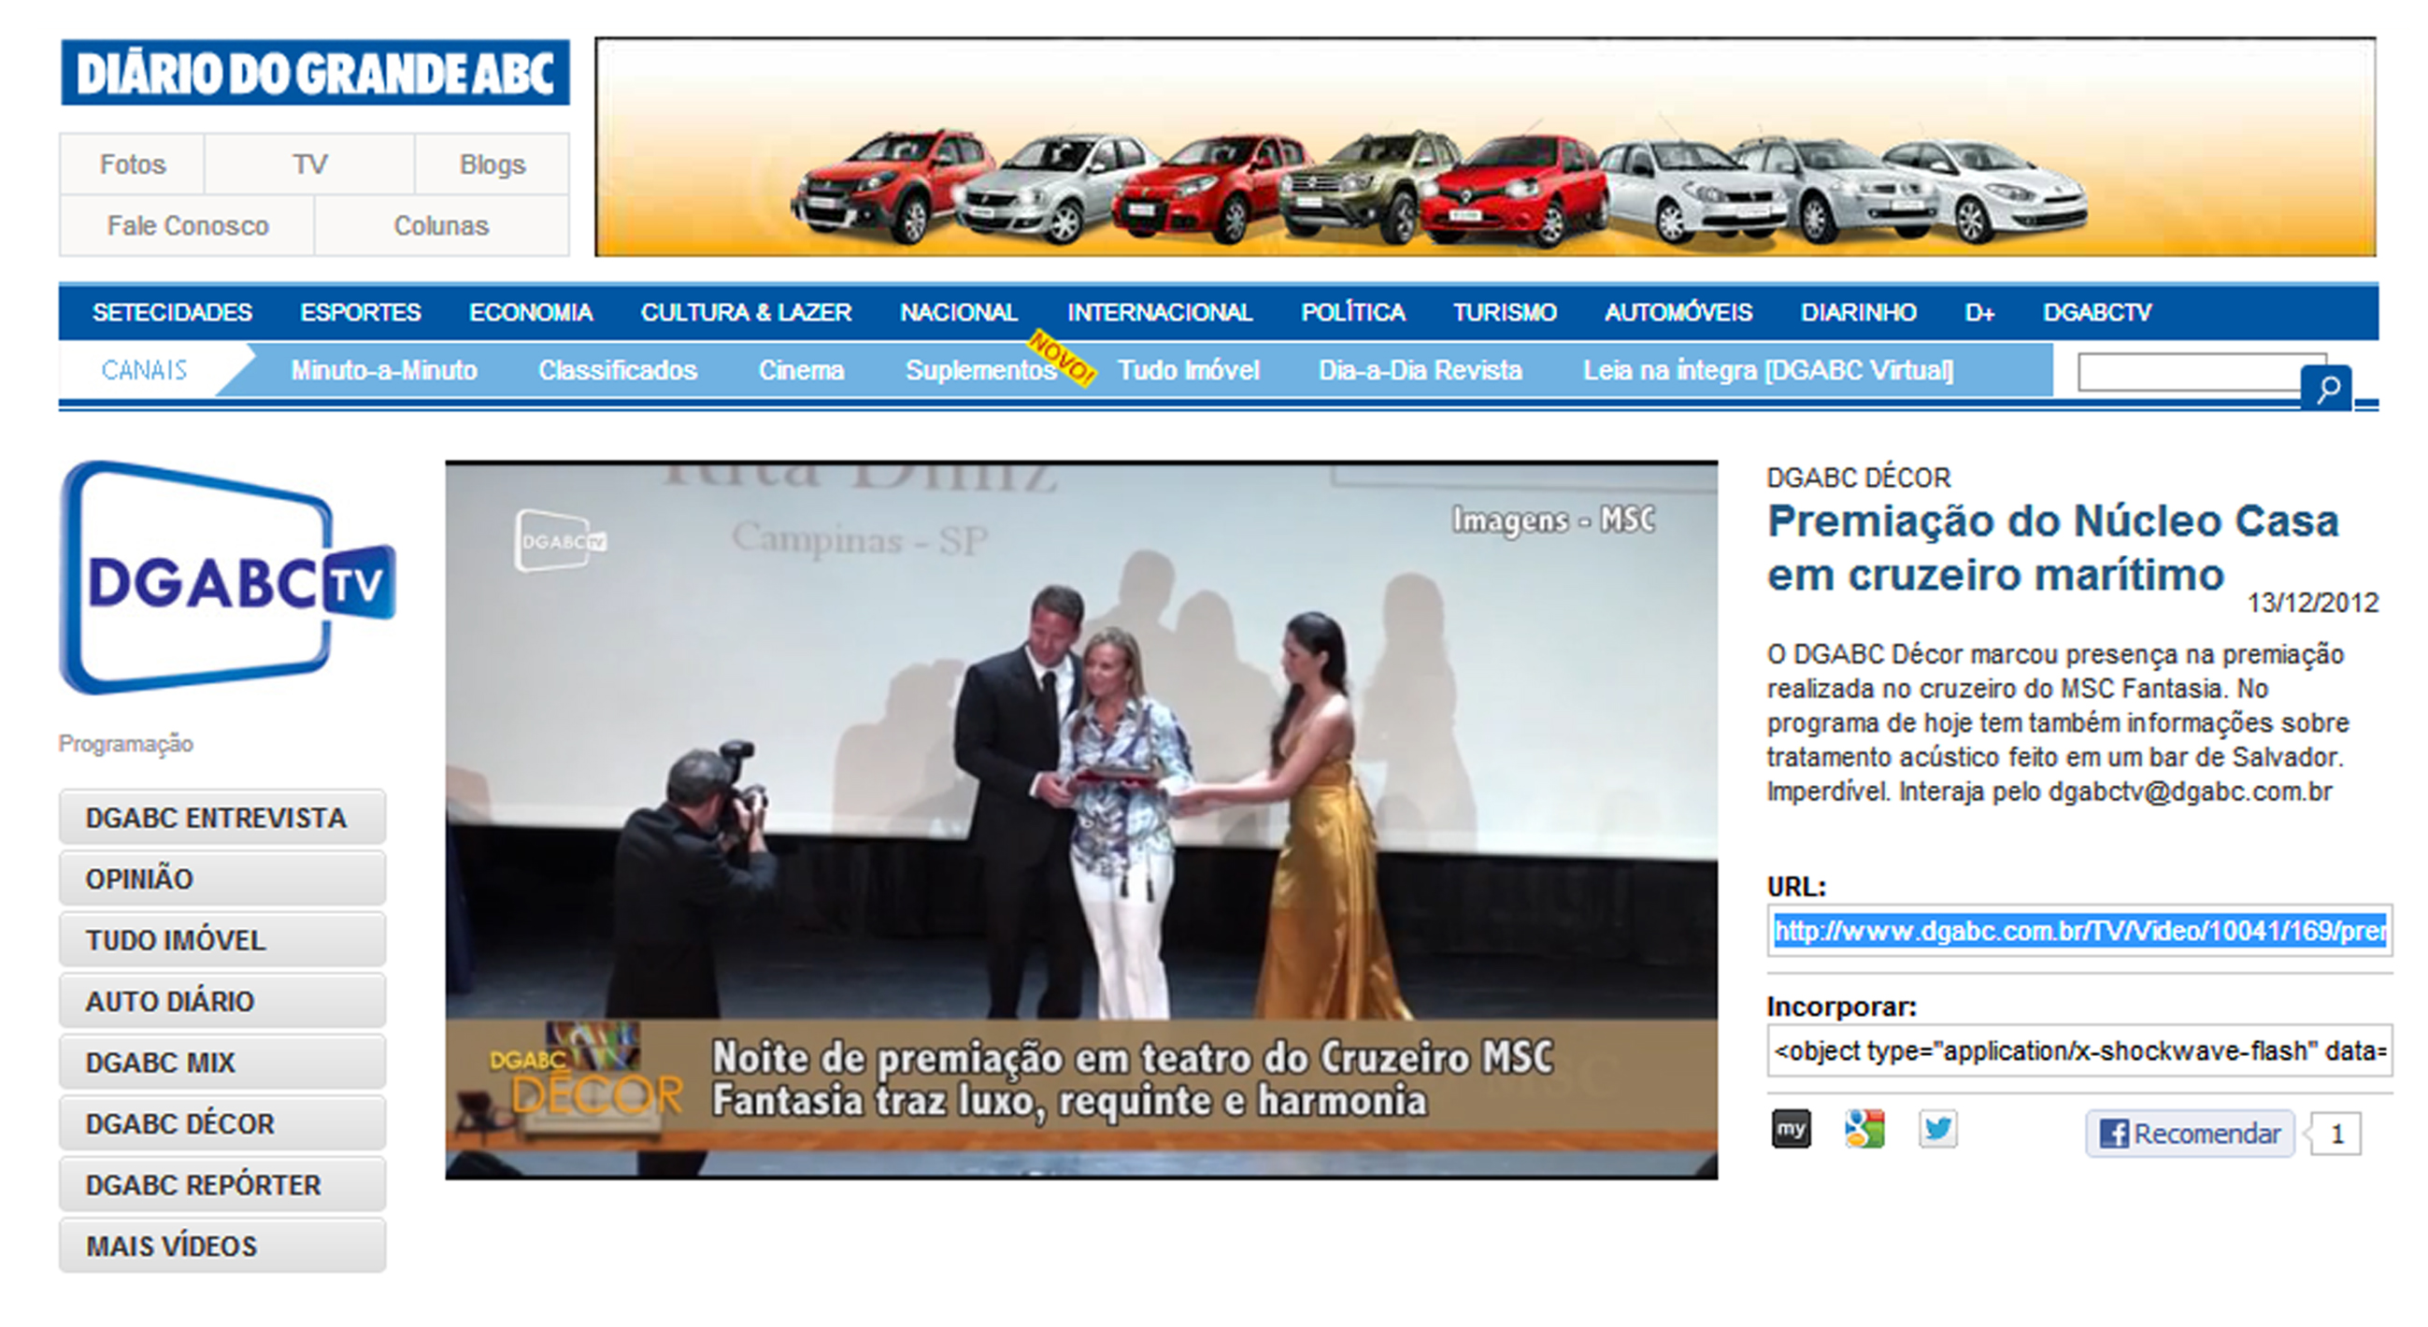Open Minuto-a-Minuto channel
Image resolution: width=2428 pixels, height=1327 pixels.
coord(383,370)
